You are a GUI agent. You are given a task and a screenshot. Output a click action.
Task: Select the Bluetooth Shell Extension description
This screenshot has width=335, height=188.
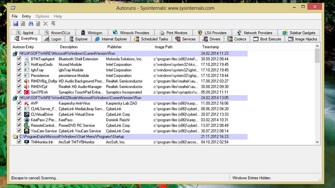(79, 59)
